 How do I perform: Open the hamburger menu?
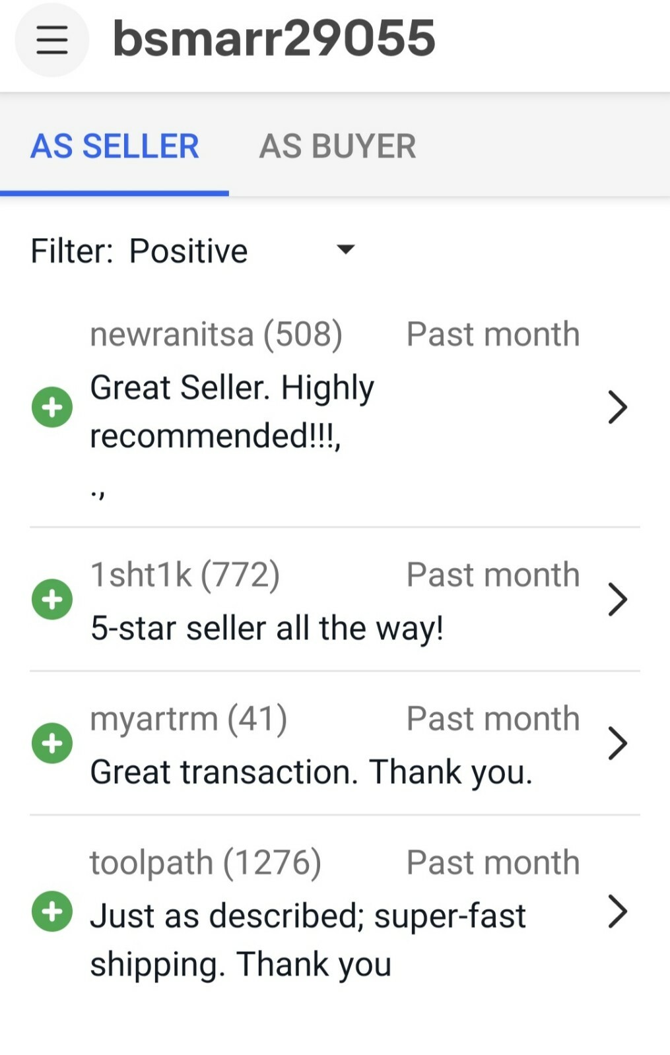point(52,40)
